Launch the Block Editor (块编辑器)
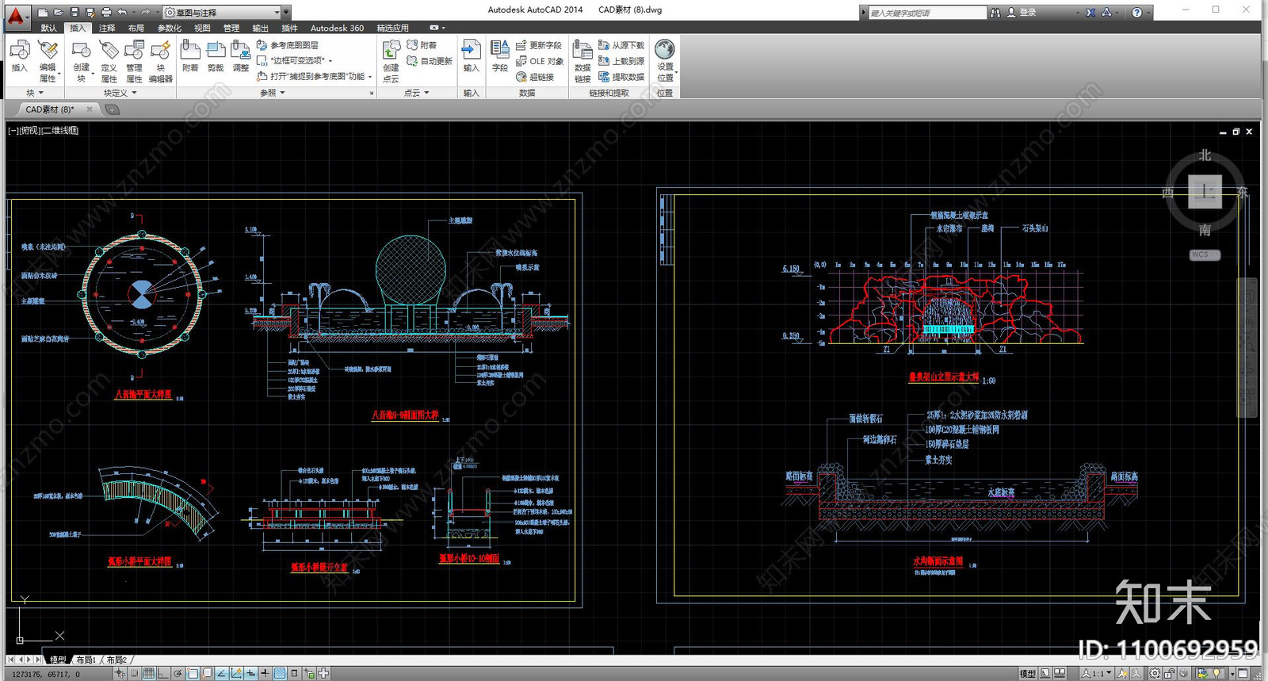Viewport: 1268px width, 681px height. click(x=160, y=60)
